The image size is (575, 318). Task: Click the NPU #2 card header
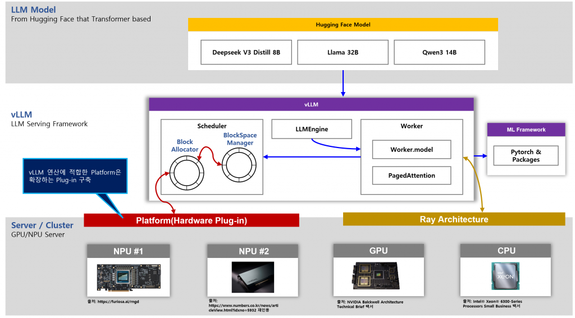tap(253, 251)
